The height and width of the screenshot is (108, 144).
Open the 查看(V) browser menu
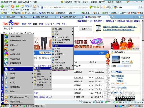point(85,2)
